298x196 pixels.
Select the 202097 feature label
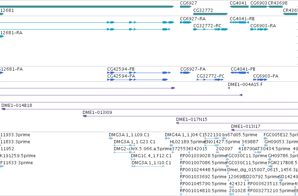(x=224, y=149)
